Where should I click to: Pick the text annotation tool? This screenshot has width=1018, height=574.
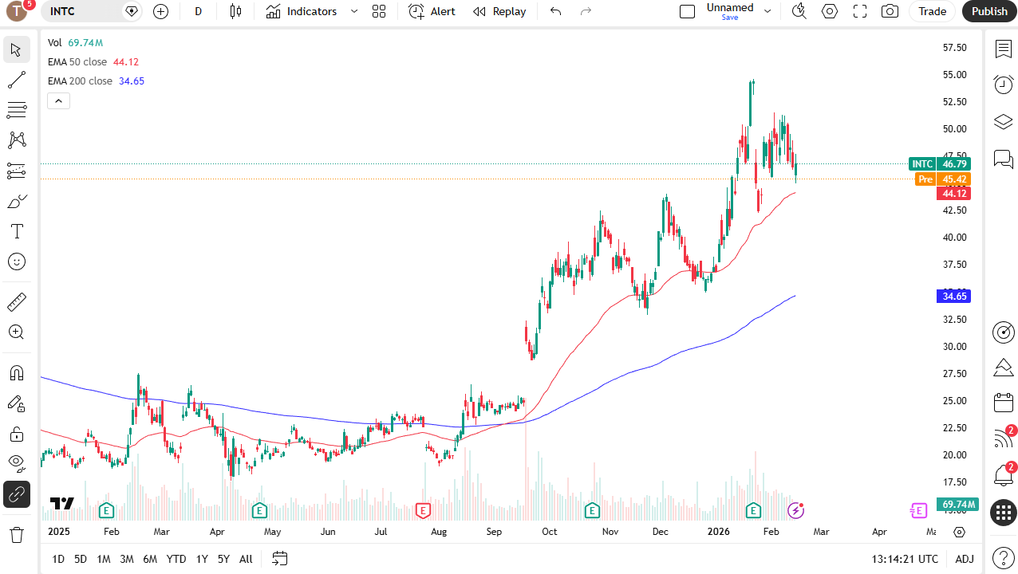click(16, 231)
